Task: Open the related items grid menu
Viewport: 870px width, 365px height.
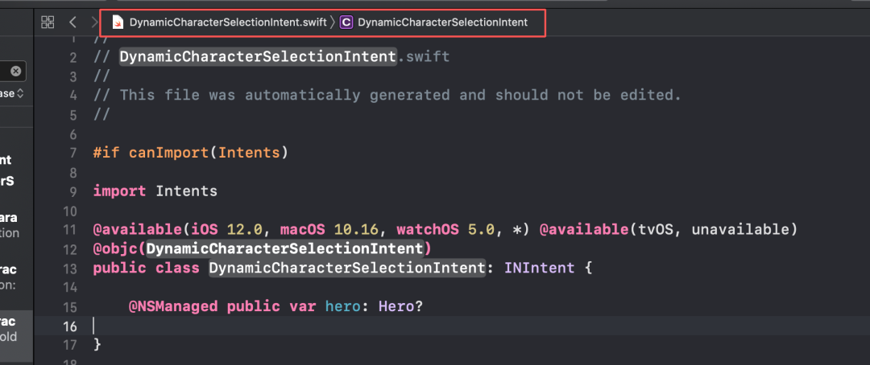Action: 48,23
